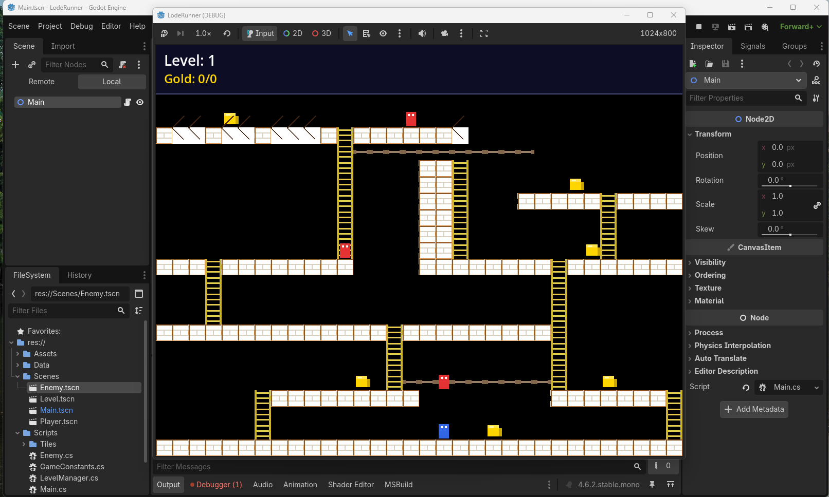Toggle selection visibility eye in game toolbar
The image size is (829, 497).
coord(383,33)
